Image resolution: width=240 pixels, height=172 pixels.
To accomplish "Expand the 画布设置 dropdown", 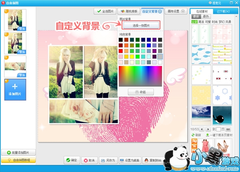I will pyautogui.click(x=176, y=11).
